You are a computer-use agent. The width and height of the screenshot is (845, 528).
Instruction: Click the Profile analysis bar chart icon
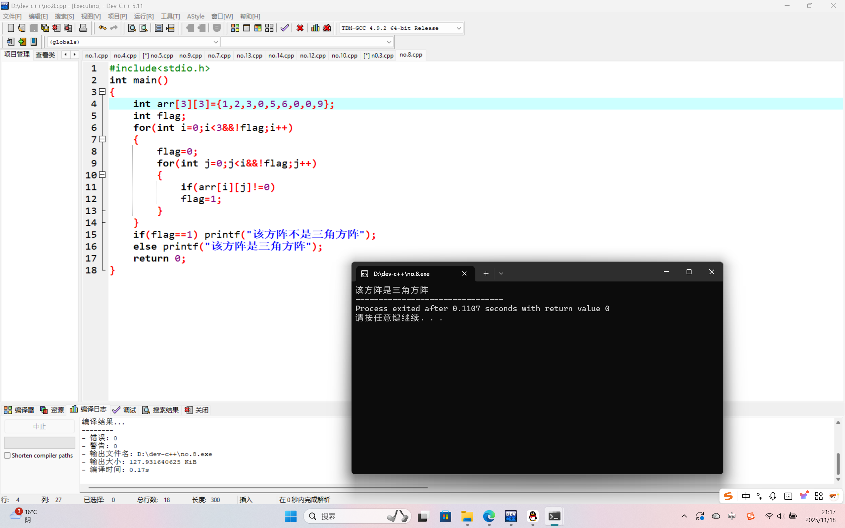coord(315,28)
